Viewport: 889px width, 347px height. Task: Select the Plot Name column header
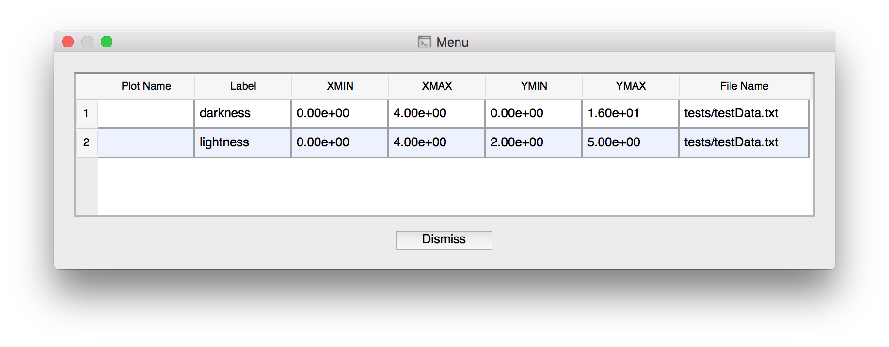click(146, 86)
